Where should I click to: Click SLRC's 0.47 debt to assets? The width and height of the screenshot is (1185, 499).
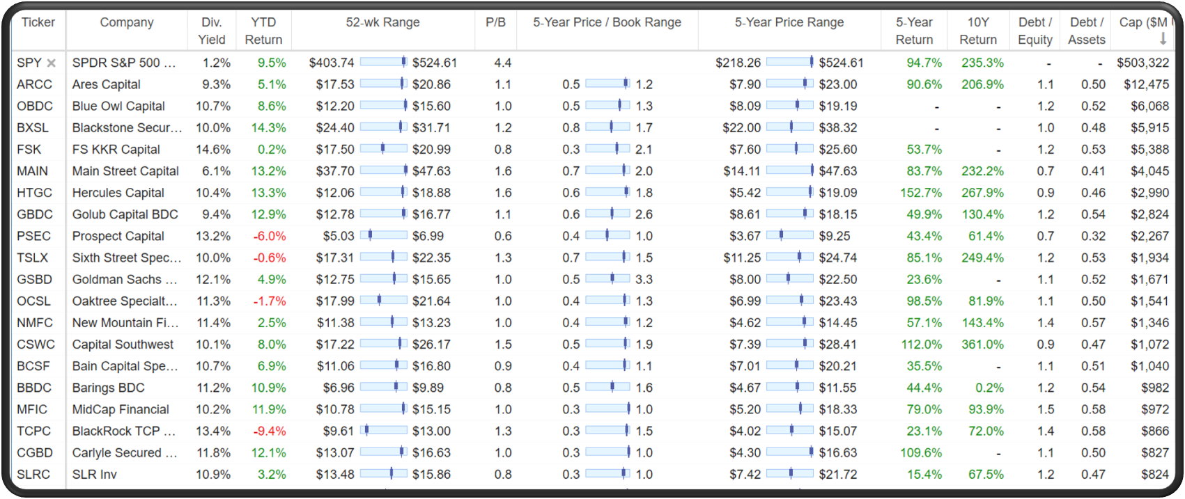pos(1094,474)
